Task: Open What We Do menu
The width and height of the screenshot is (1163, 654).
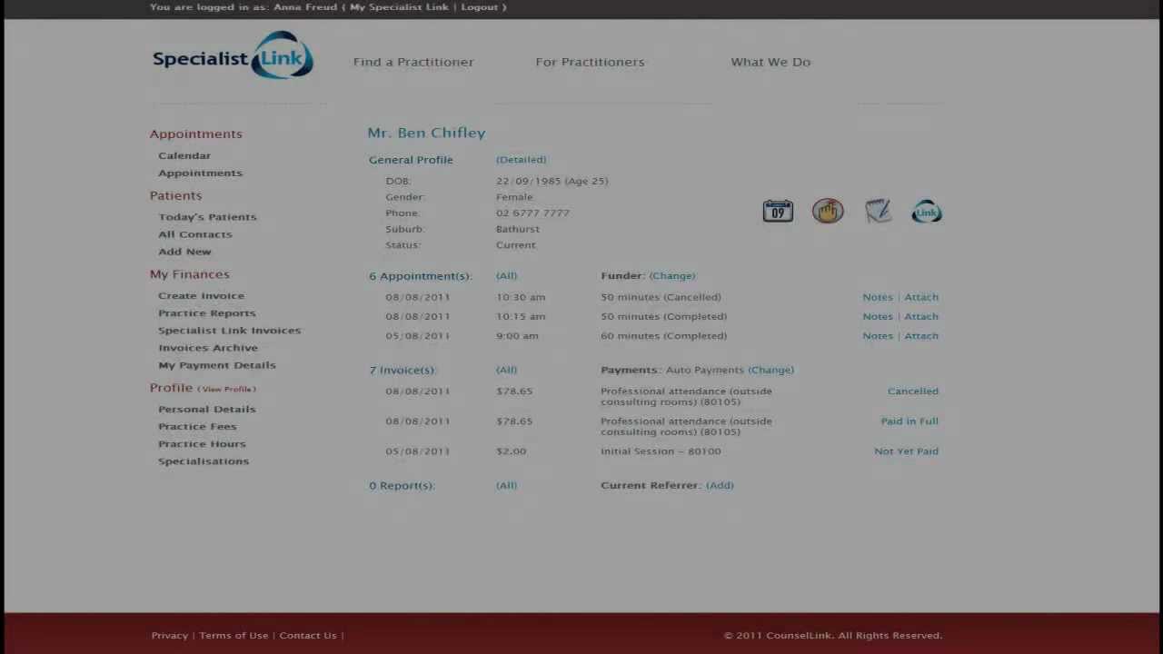Action: click(770, 62)
